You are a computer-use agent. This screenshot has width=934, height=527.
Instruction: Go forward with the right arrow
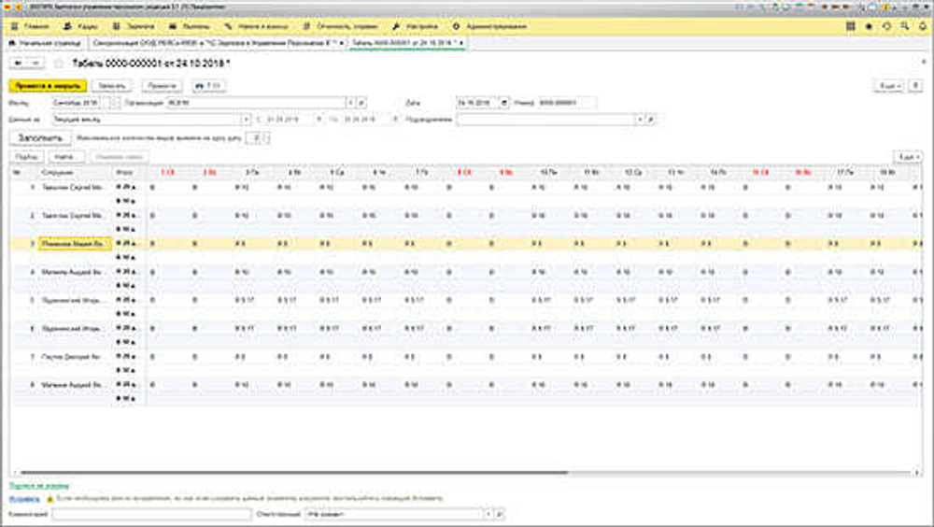point(35,64)
